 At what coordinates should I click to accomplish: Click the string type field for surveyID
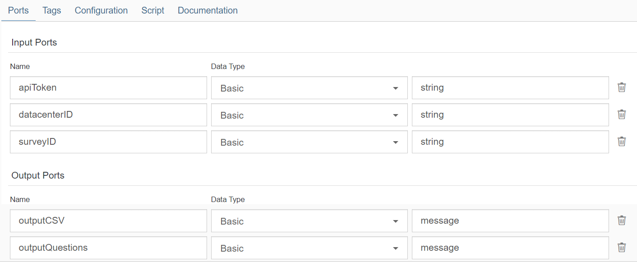coord(510,142)
